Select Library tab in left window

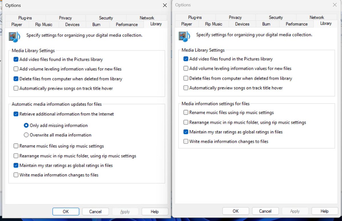pos(156,24)
